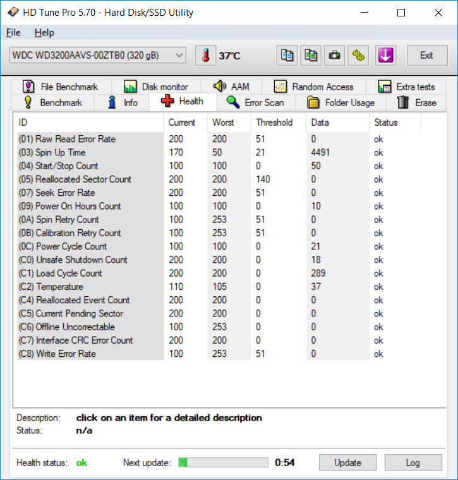Click the green Health status ok text
The image size is (458, 480).
coord(81,462)
